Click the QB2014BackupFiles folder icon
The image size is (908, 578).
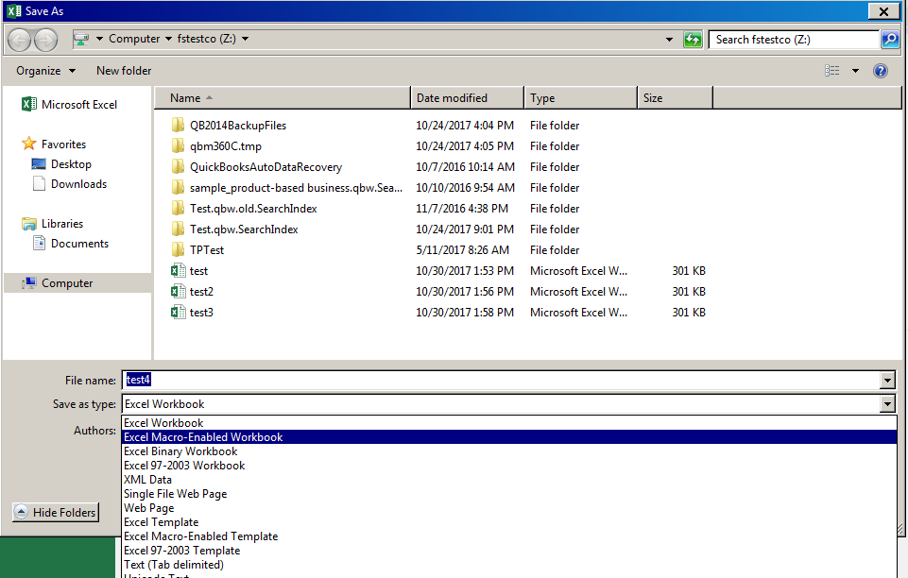(179, 125)
